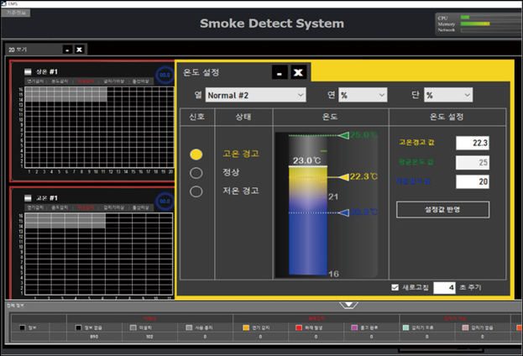The height and width of the screenshot is (356, 523).
Task: Select 감지기이상 tab in 고온 #1 panel
Action: tap(113, 207)
